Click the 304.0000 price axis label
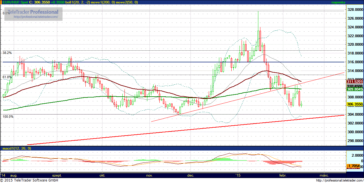The image size is (364, 183). coord(355,114)
